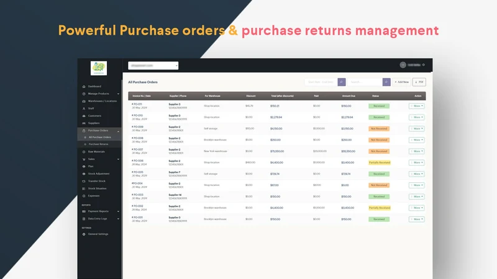The height and width of the screenshot is (279, 497).
Task: Open the More dropdown for PO-009
Action: [x=416, y=129]
